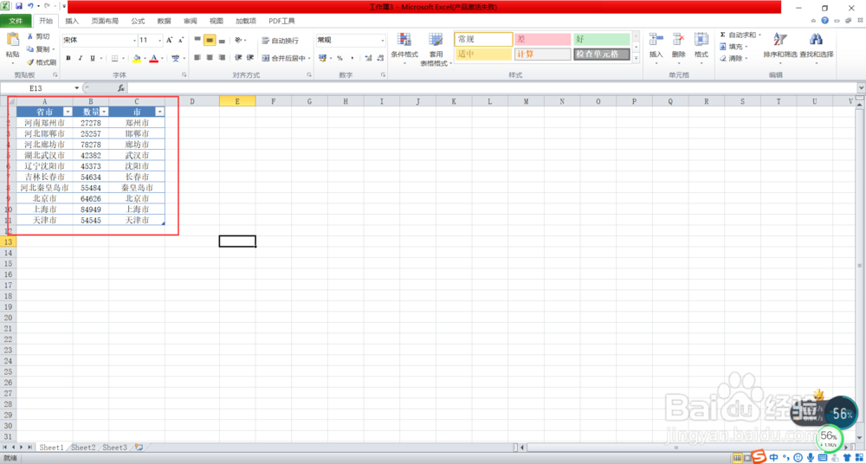Click the text orientation icon
This screenshot has width=866, height=464.
click(239, 41)
